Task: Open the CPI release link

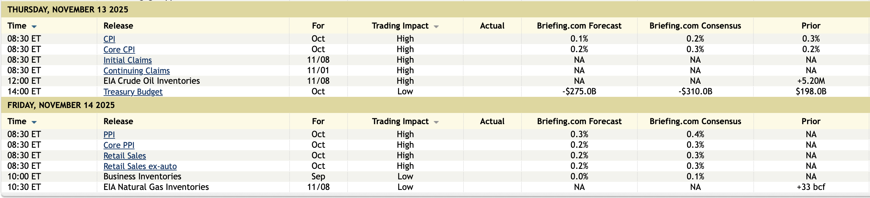Action: [x=109, y=39]
